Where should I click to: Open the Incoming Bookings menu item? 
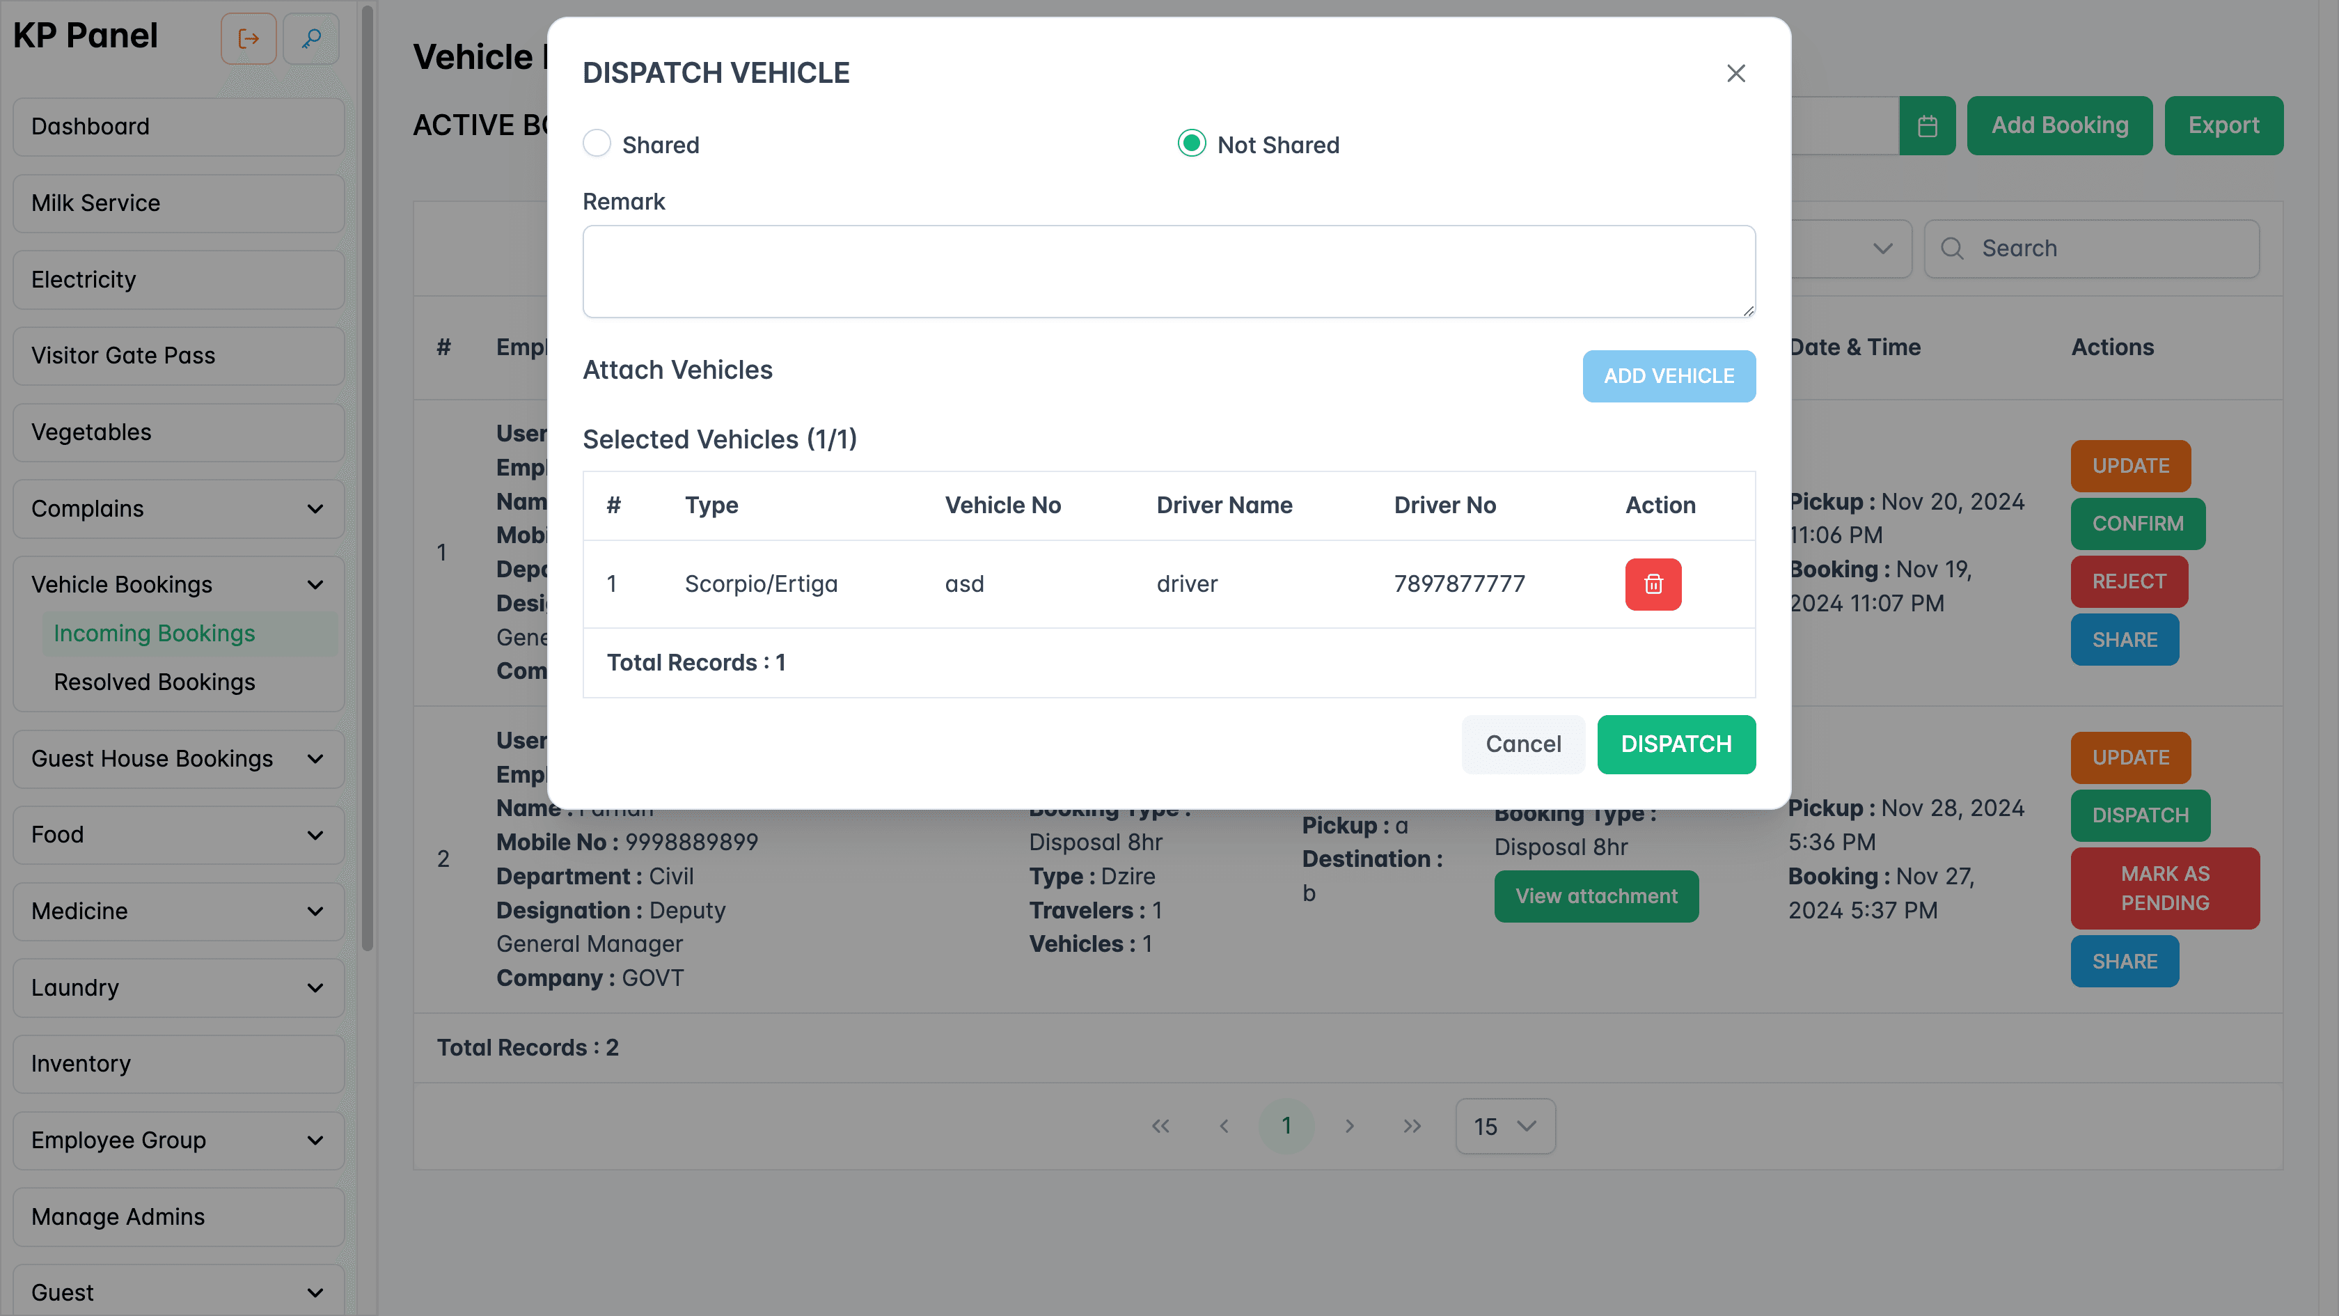pyautogui.click(x=155, y=633)
